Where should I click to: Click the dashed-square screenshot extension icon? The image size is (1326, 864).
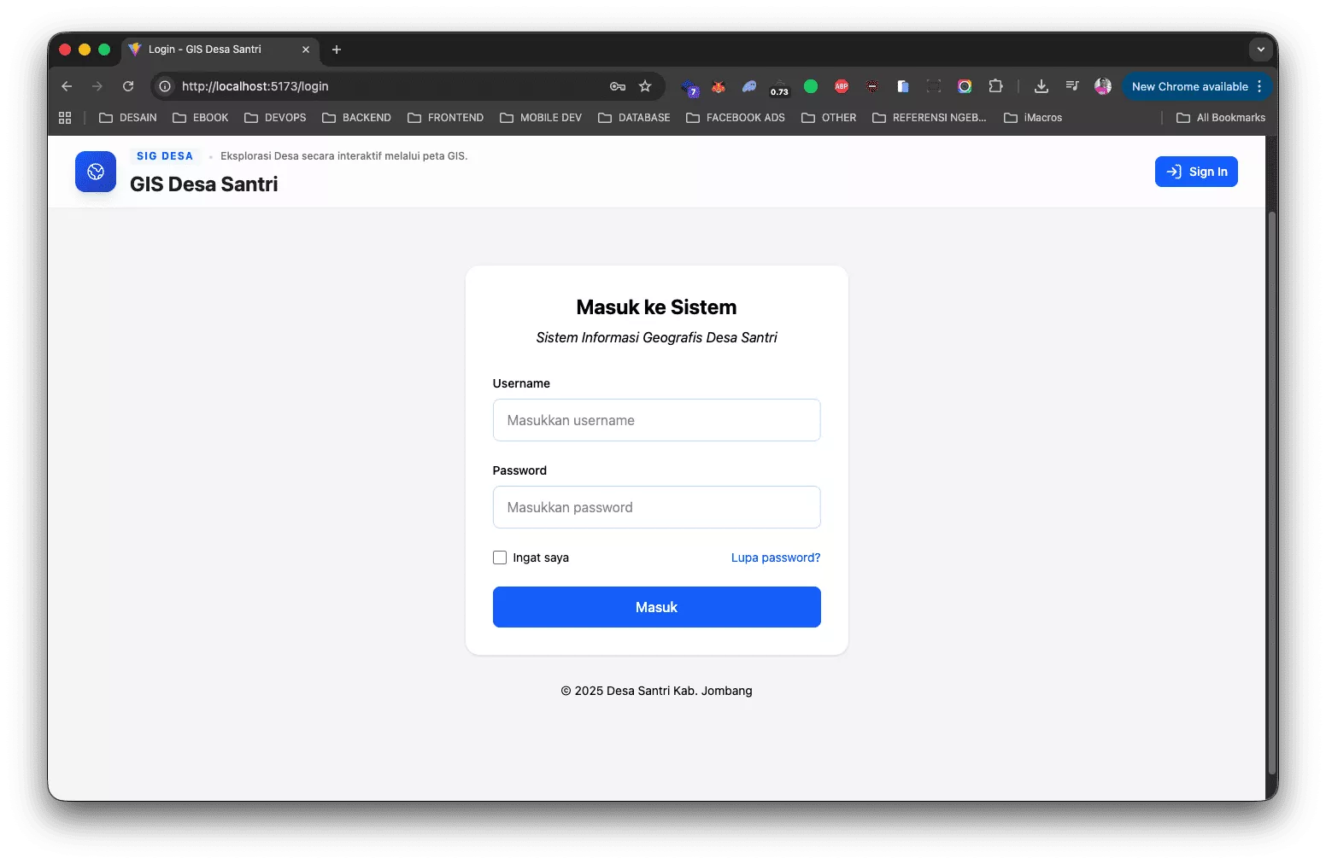pos(934,86)
